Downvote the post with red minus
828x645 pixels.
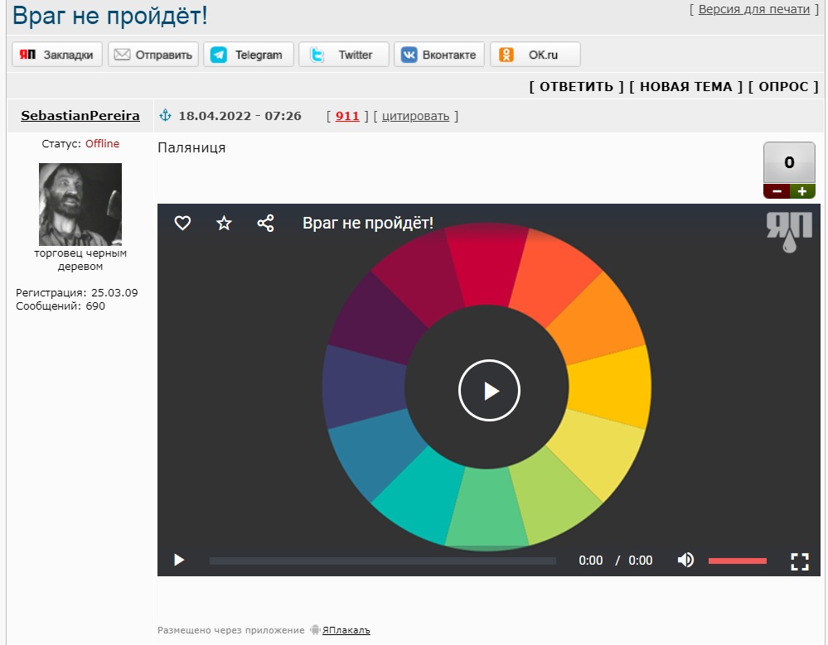[x=777, y=191]
